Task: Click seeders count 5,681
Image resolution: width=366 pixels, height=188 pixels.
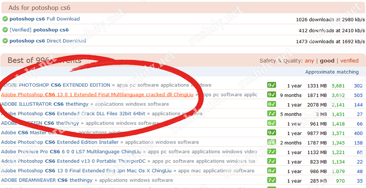Action: point(338,86)
